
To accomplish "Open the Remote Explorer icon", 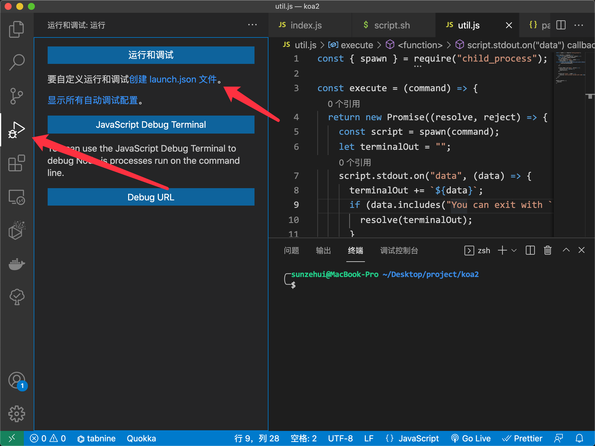I will point(17,197).
